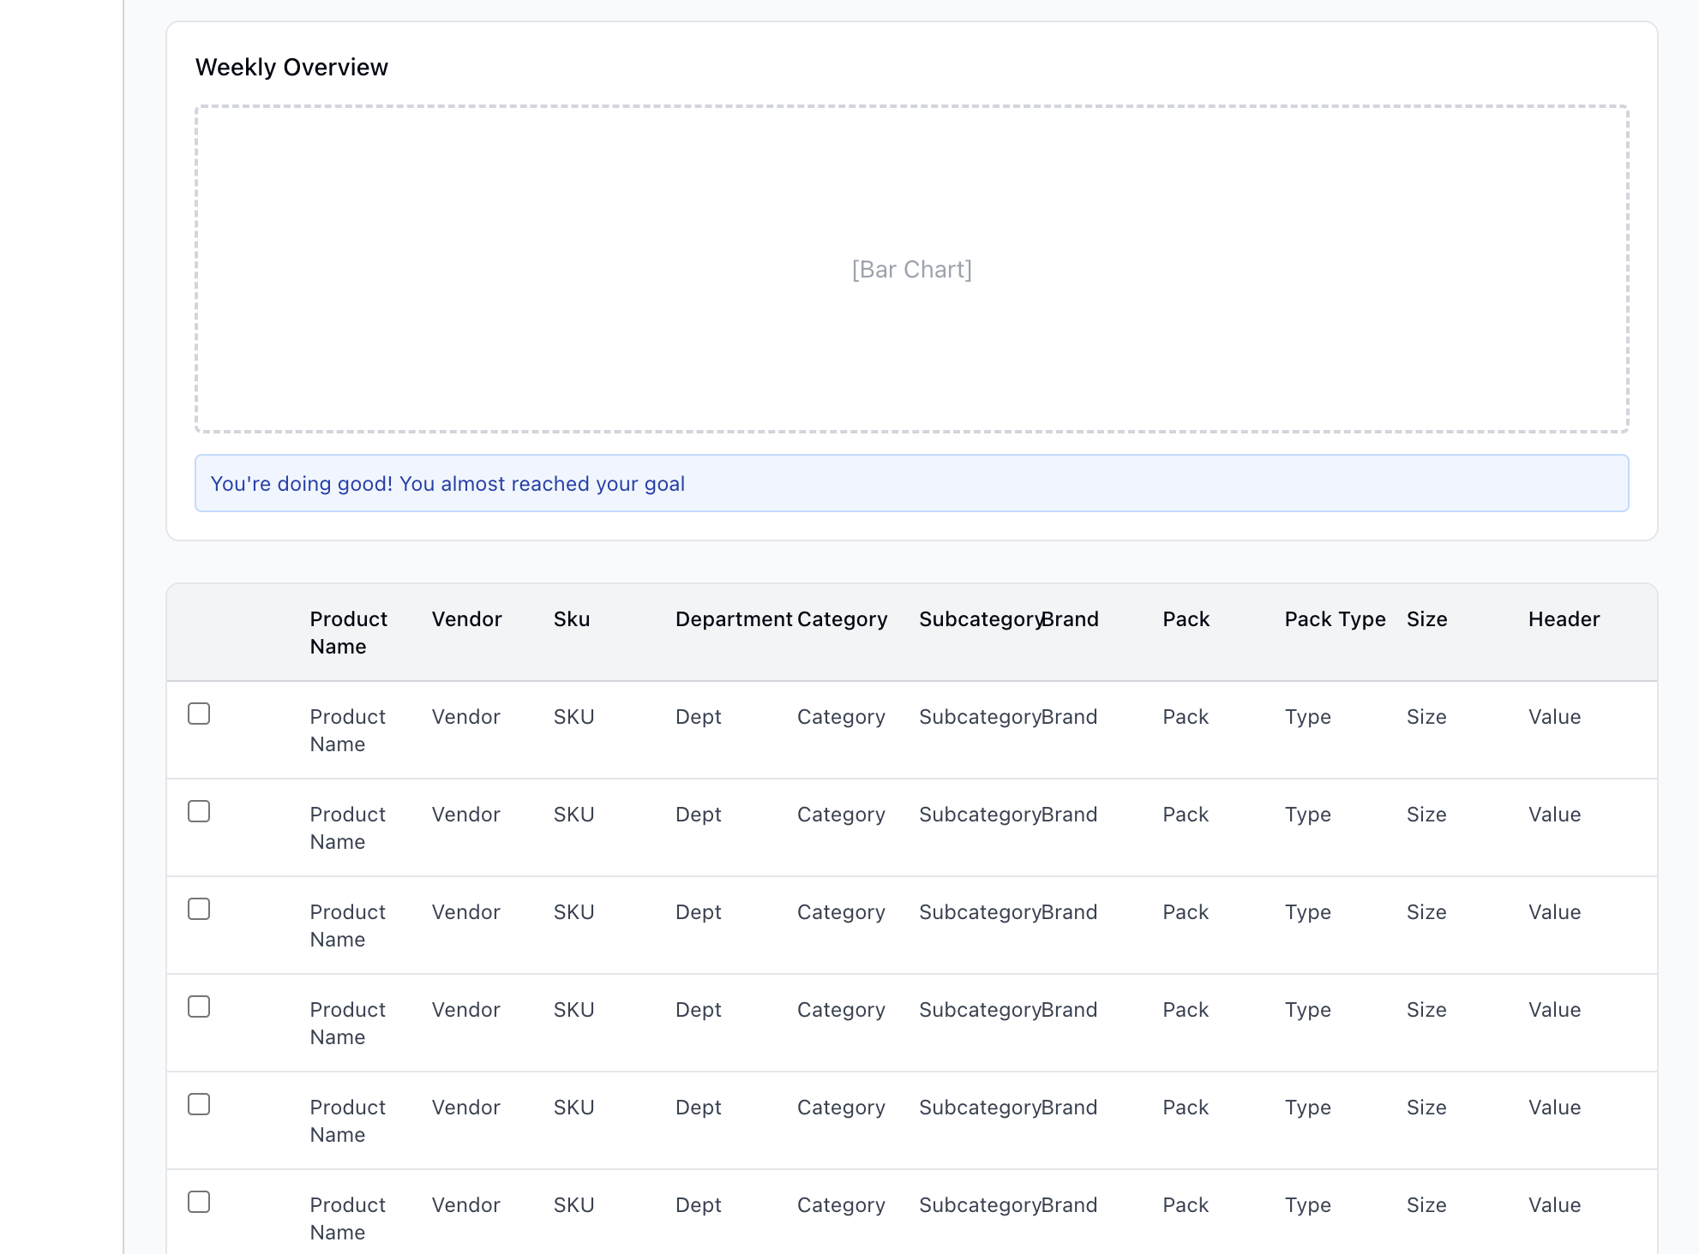Click the second row's SKU cell

tap(573, 815)
